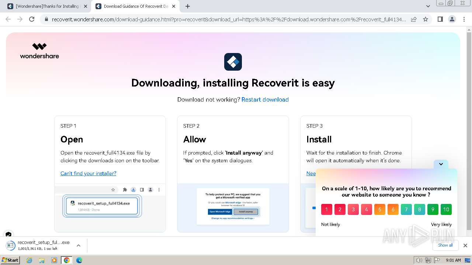The image size is (472, 265).
Task: Expand the download item options chevron
Action: [x=79, y=245]
